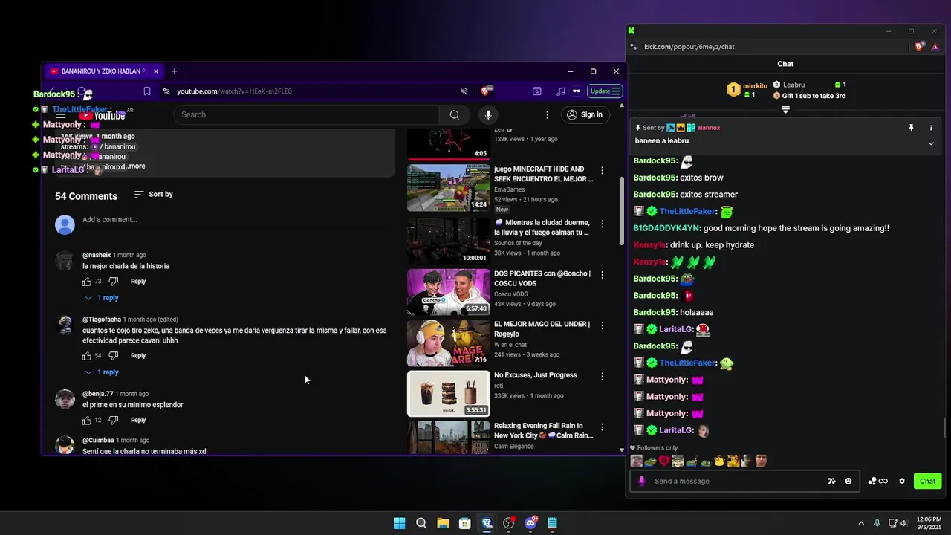Screen dimensions: 951x535
Task: View site information icon in Kick address bar
Action: 633,46
